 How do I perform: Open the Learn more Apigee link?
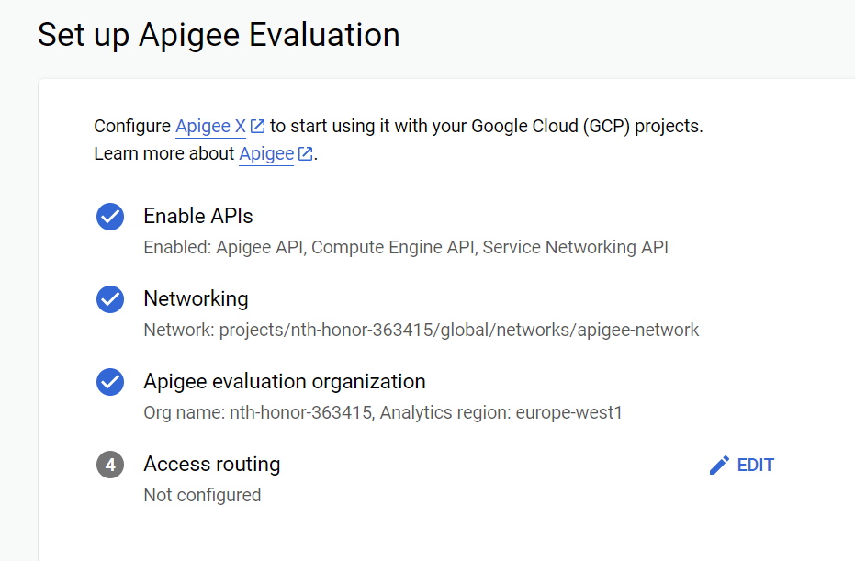click(266, 153)
